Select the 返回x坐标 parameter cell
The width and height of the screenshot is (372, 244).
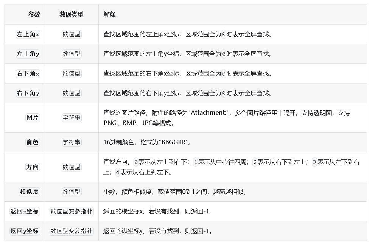[25, 211]
